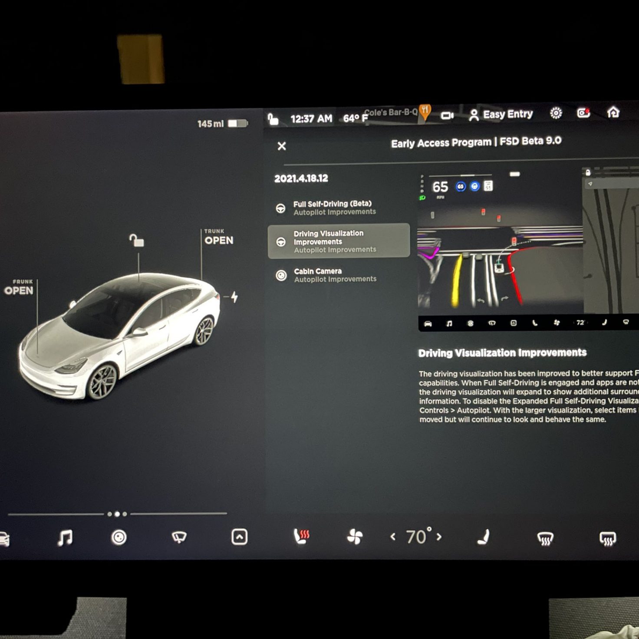
Task: Tap Early Access Program FSD Beta 9.0 title
Action: (x=476, y=142)
